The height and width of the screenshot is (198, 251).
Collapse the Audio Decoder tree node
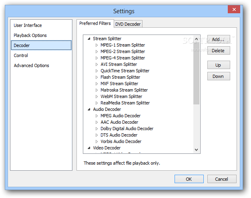click(89, 109)
